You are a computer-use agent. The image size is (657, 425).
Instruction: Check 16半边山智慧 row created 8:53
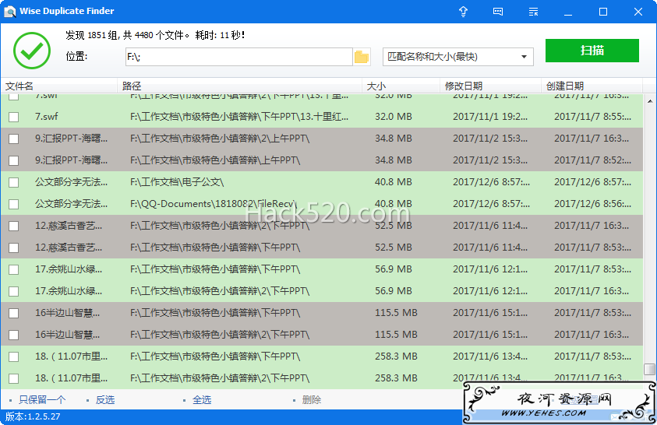coord(14,313)
